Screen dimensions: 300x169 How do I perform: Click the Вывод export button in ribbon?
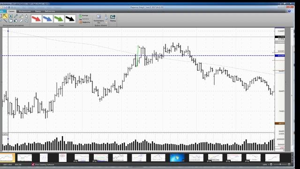coord(113,18)
